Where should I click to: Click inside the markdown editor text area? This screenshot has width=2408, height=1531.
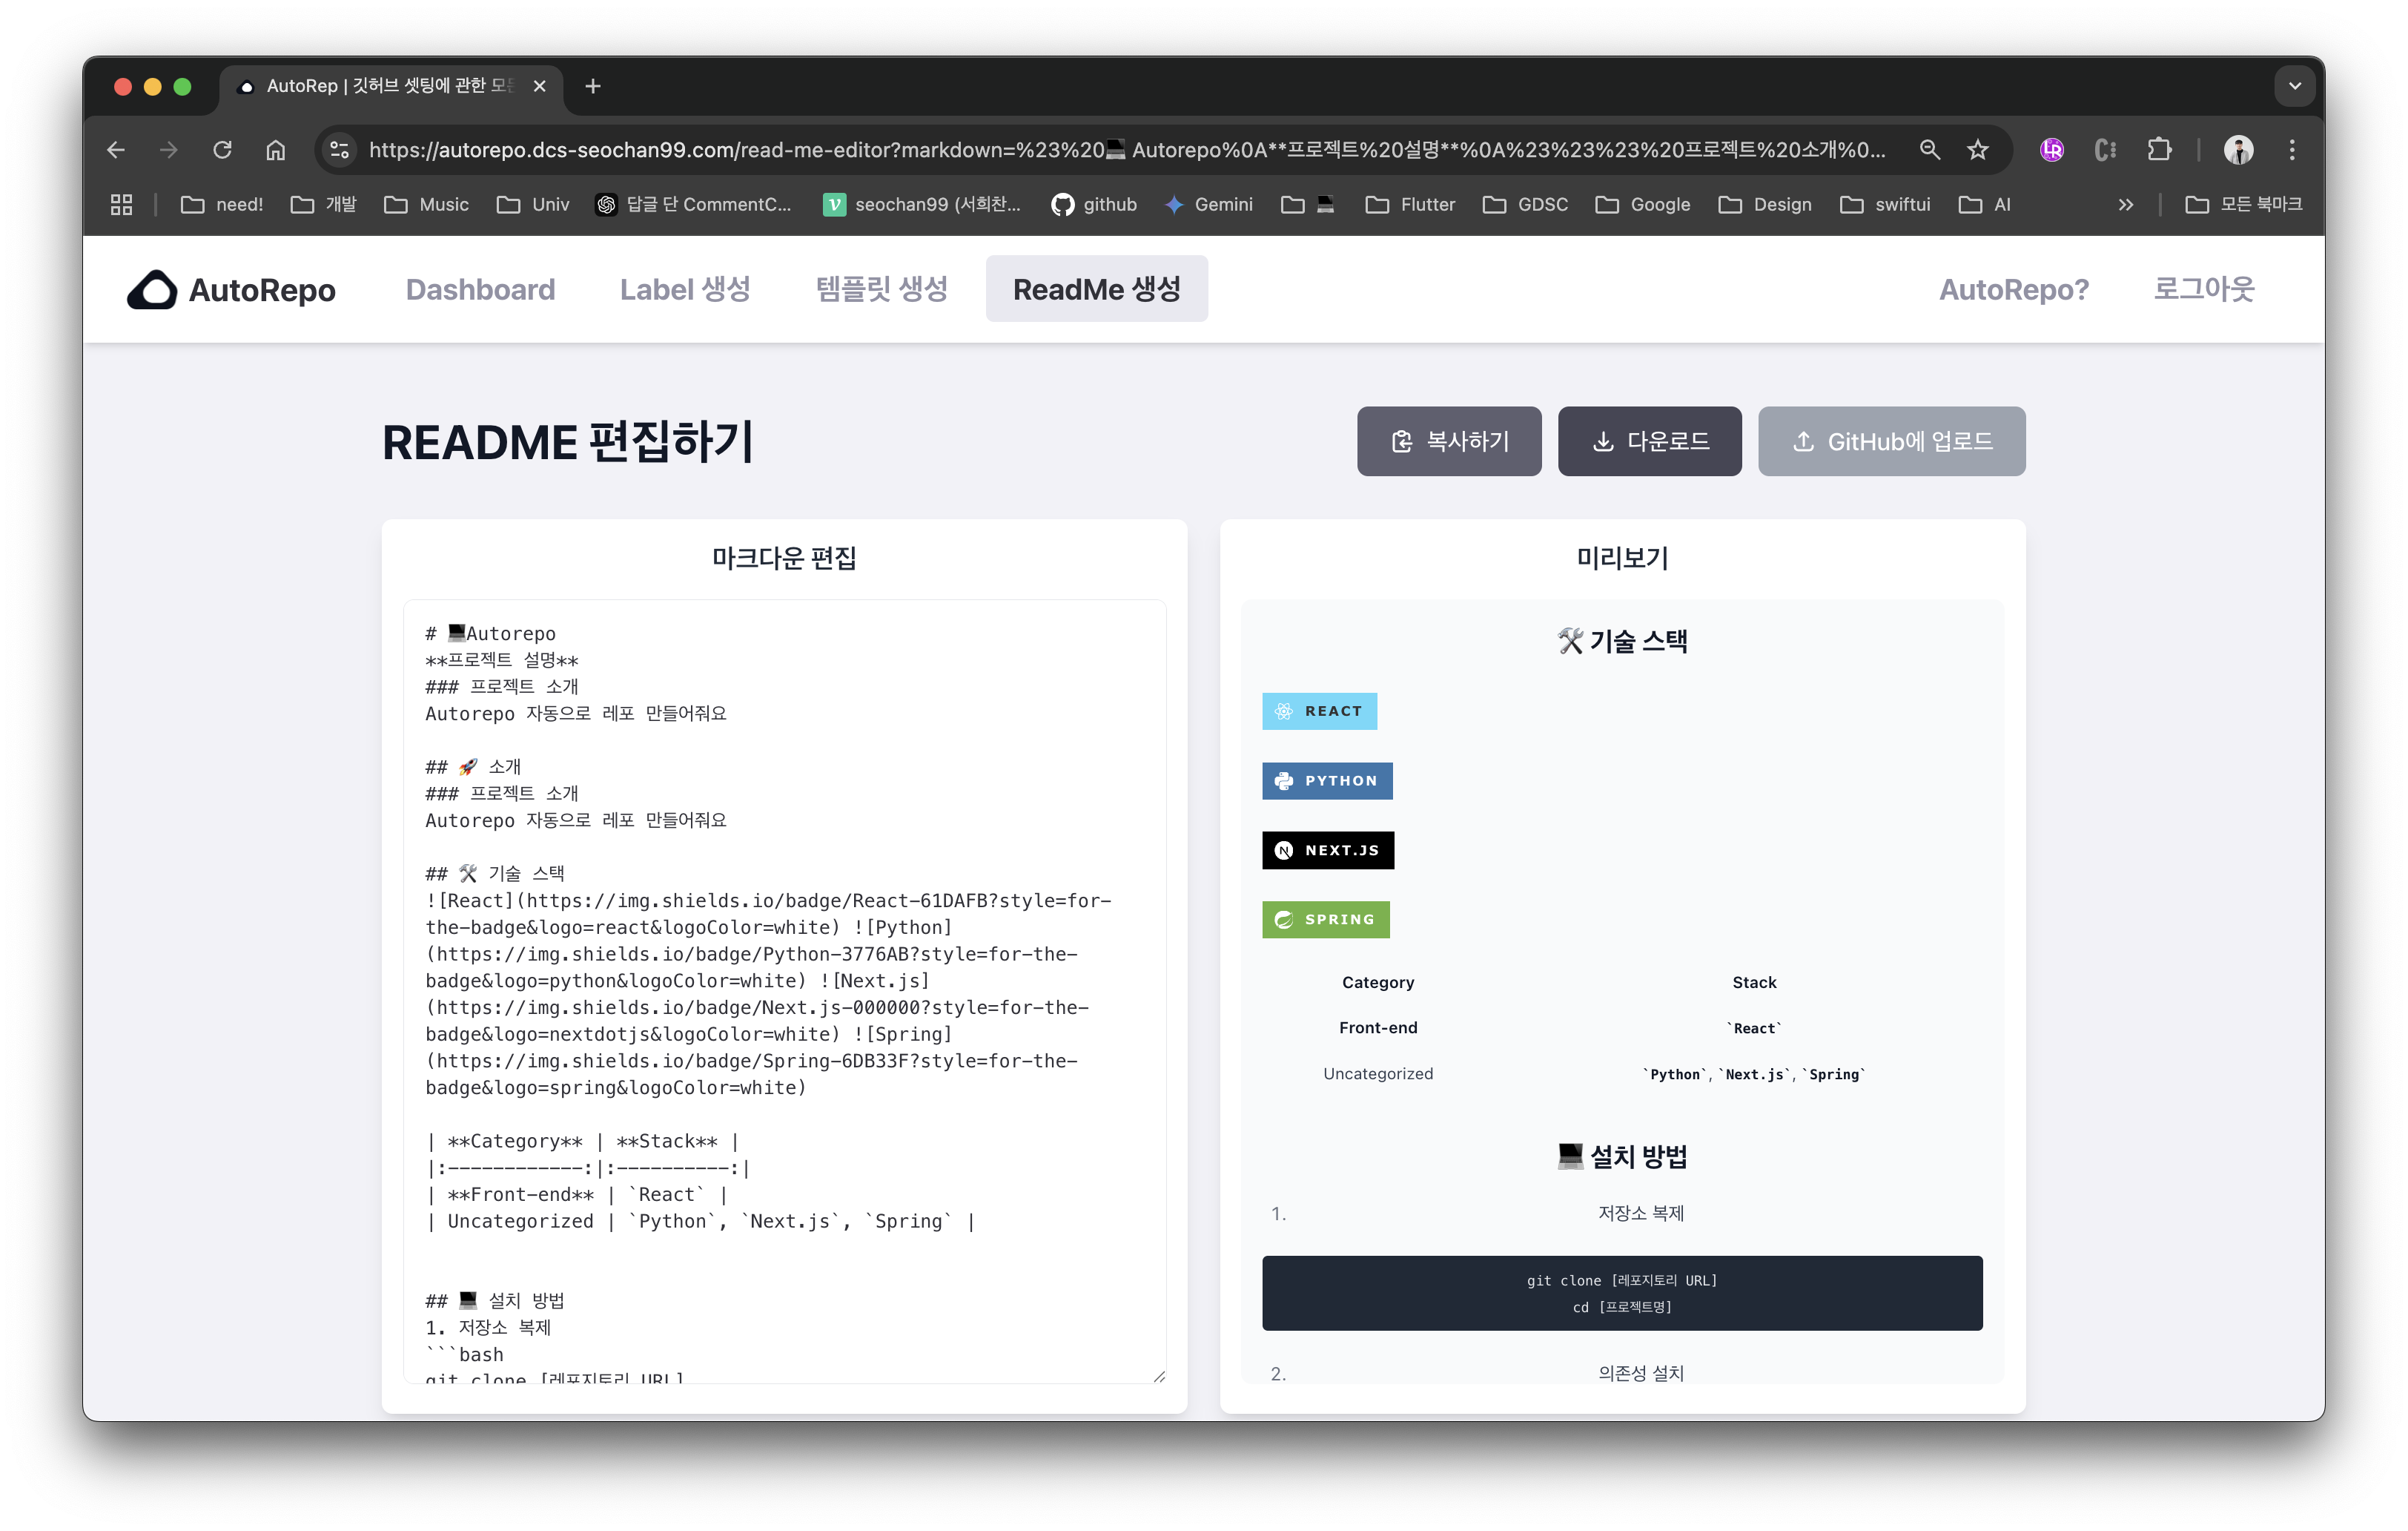(784, 991)
